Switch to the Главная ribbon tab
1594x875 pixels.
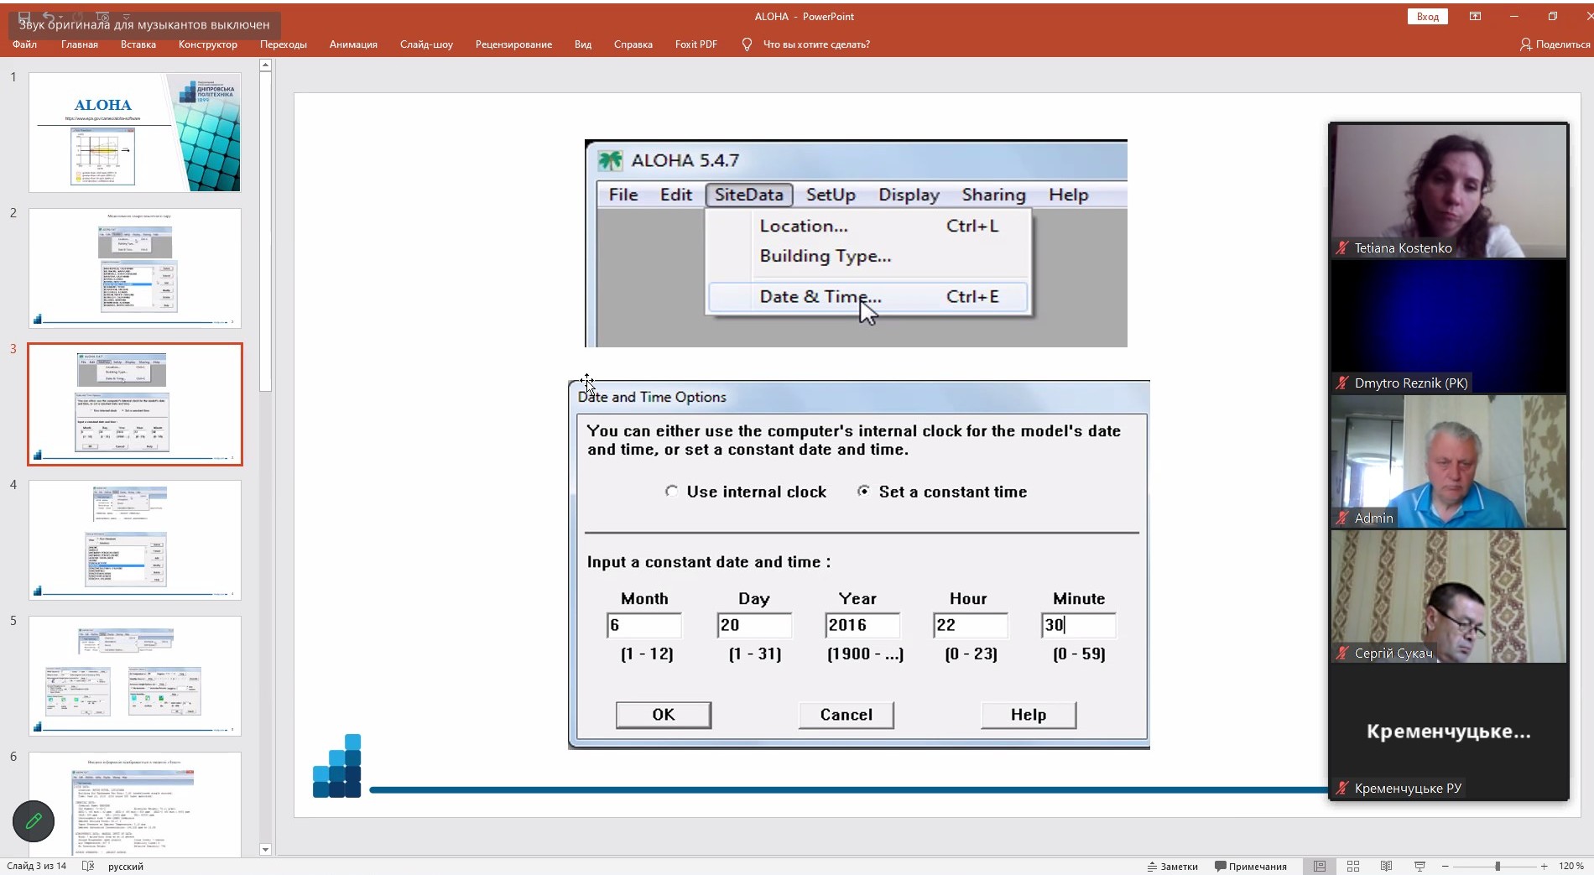pos(80,44)
